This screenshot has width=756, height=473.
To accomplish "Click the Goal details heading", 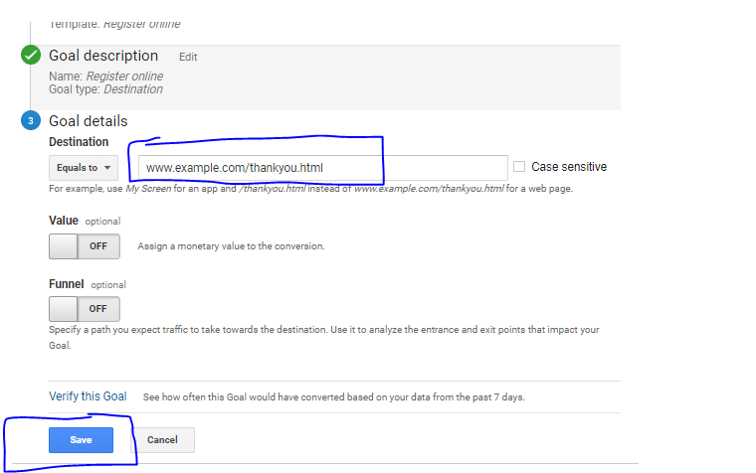I will tap(89, 121).
